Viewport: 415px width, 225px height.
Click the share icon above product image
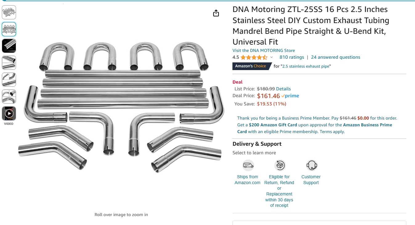(216, 13)
